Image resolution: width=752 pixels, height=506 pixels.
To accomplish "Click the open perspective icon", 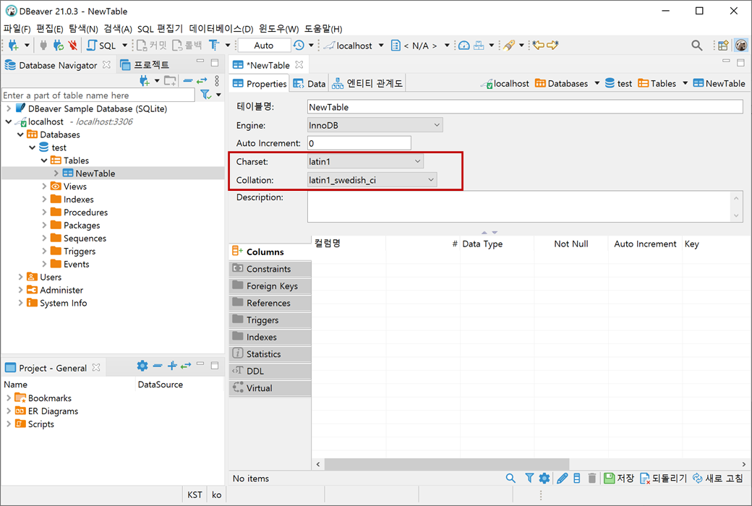I will pos(723,45).
